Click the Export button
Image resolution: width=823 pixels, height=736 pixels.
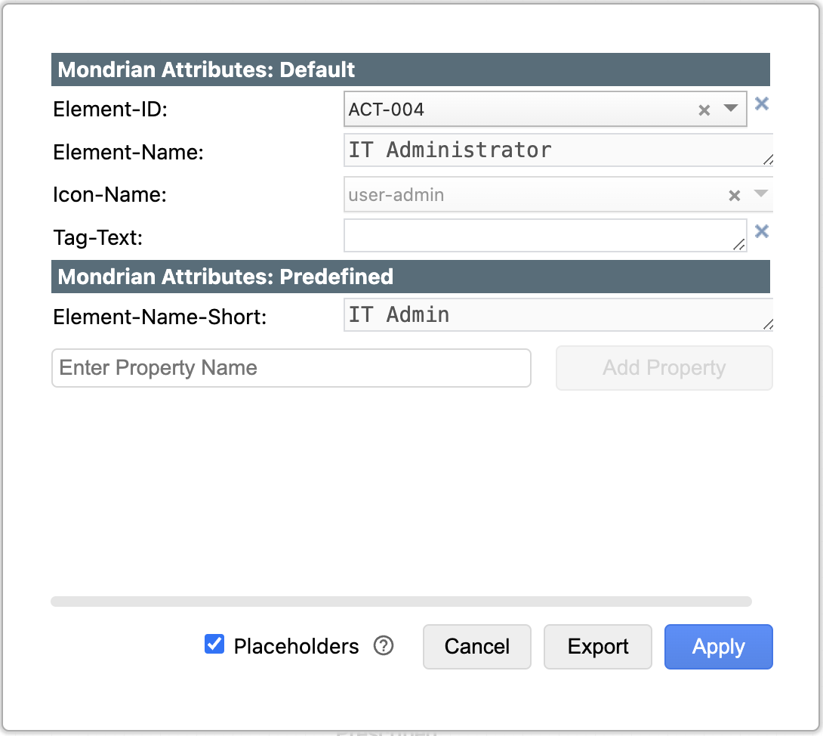pos(598,647)
